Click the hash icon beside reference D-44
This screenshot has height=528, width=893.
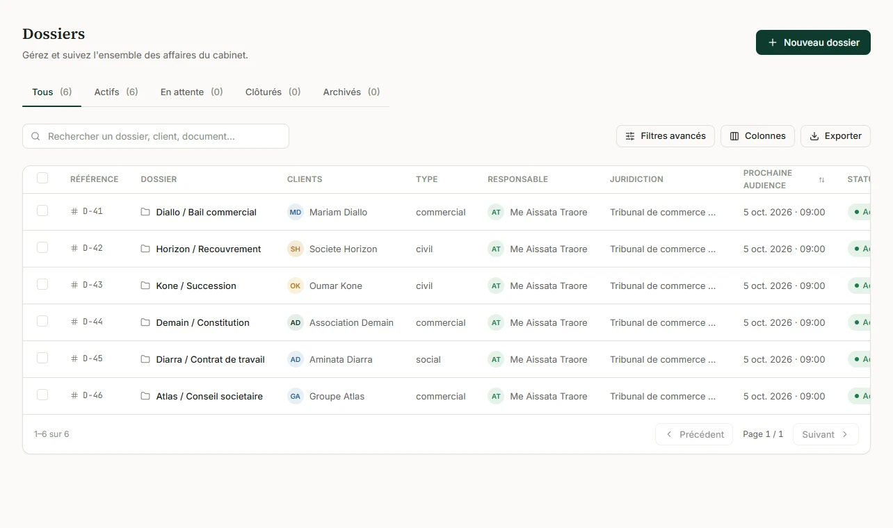coord(74,322)
